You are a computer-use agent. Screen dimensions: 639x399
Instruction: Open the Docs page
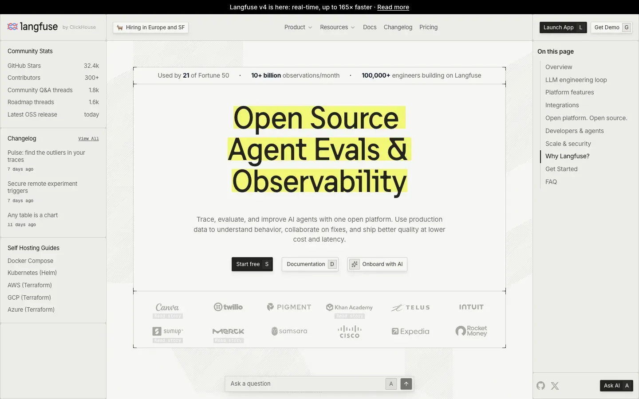(370, 27)
